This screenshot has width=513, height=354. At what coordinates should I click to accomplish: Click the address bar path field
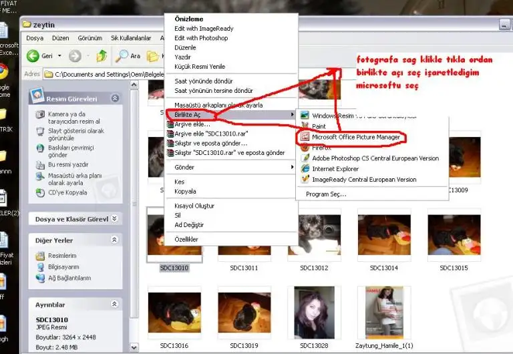pos(104,74)
